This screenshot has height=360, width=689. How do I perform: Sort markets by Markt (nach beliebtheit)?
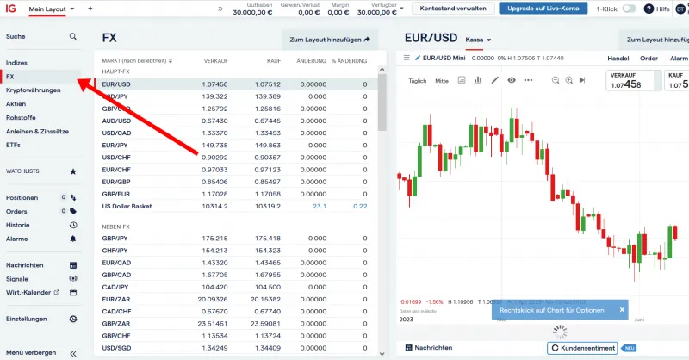[x=137, y=60]
